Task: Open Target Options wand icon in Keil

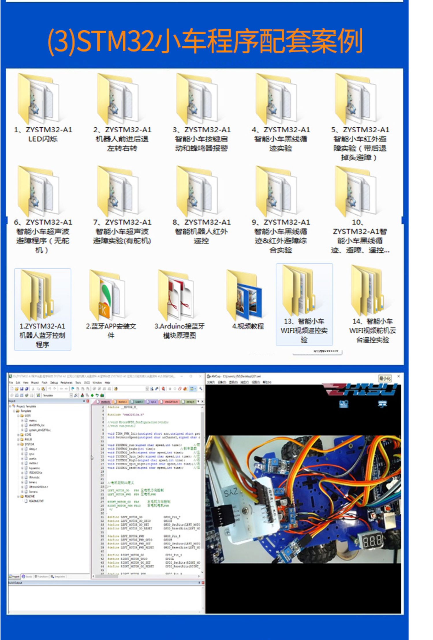Action: 76,395
